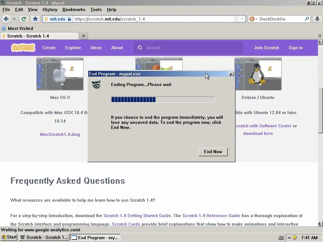Click Join Scratch
Viewport: 323px width, 242px height.
pos(267,48)
